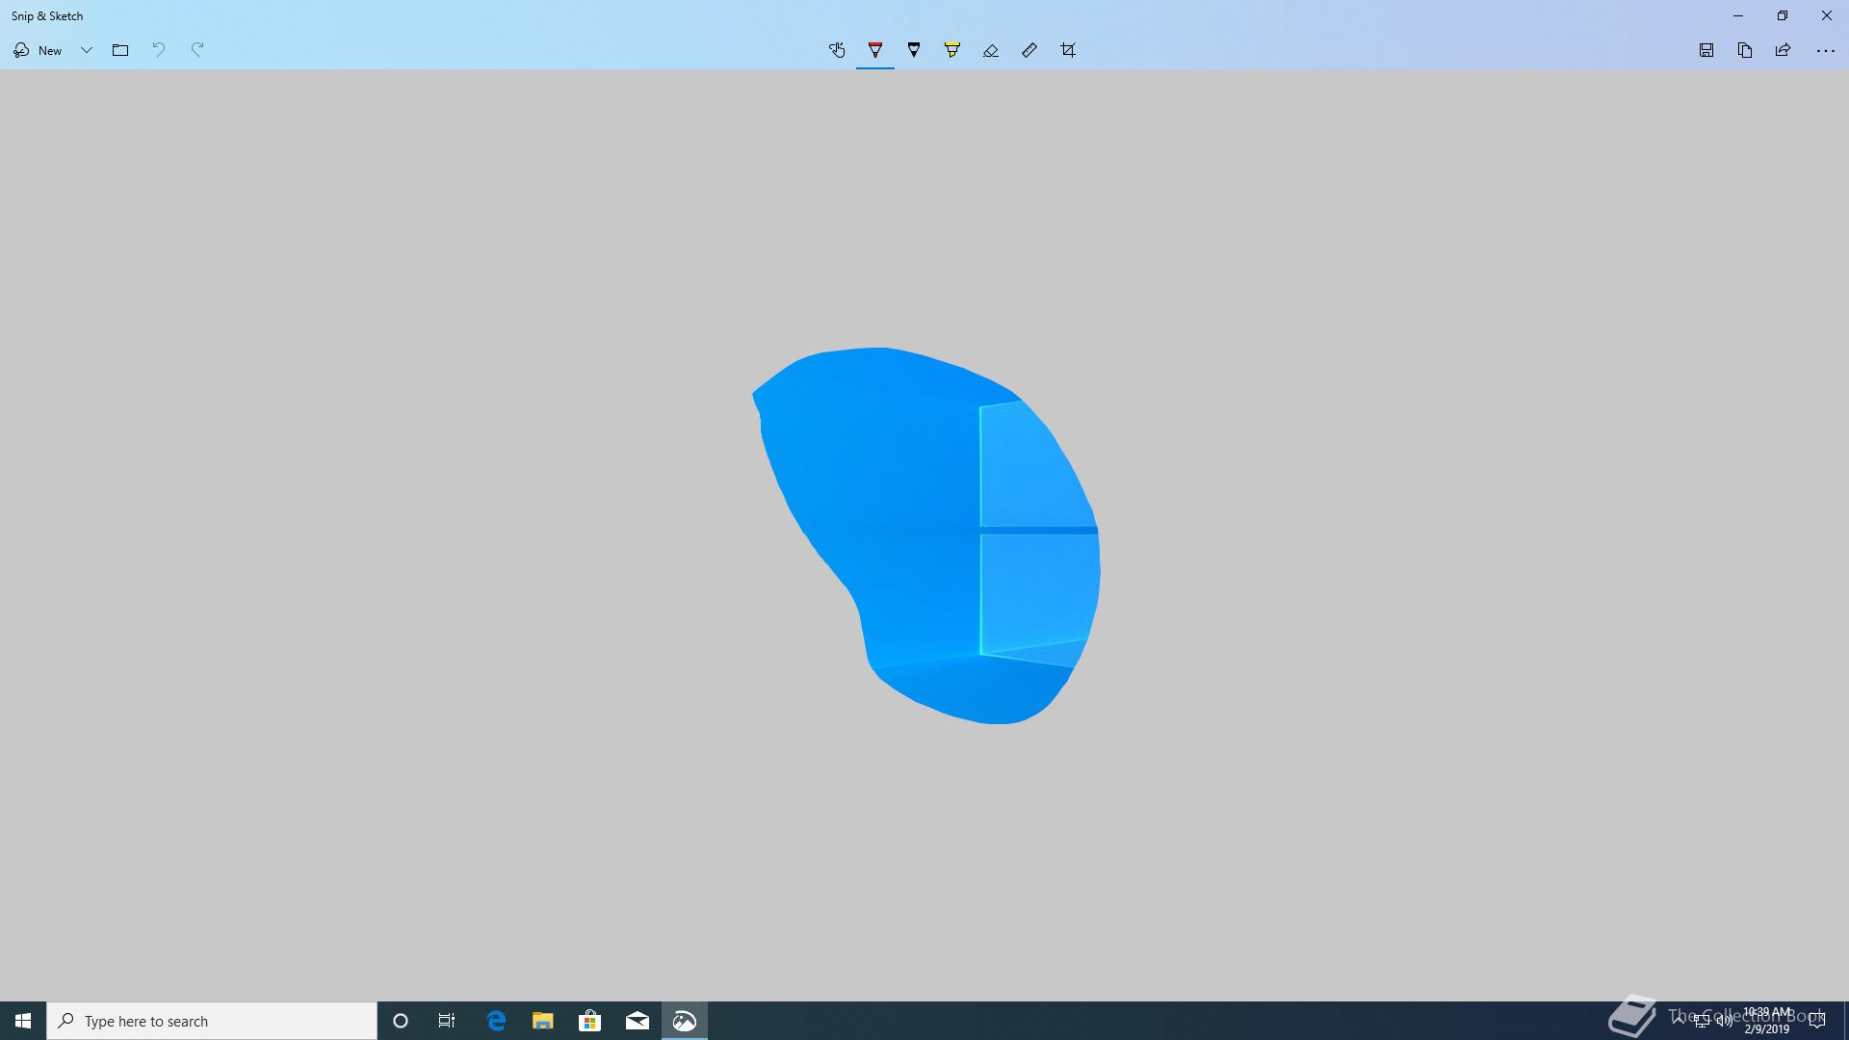Redo the last action
Image resolution: width=1849 pixels, height=1040 pixels.
tap(197, 50)
